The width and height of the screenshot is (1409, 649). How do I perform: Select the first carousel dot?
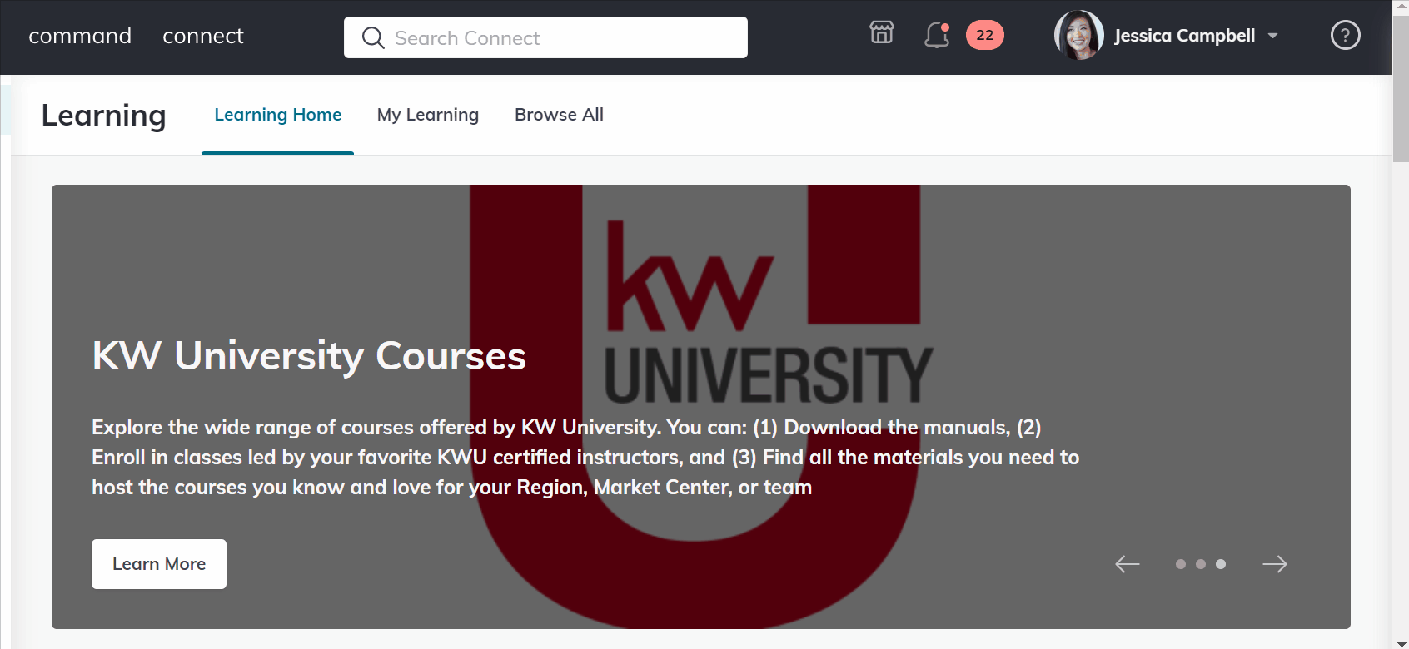pyautogui.click(x=1181, y=564)
